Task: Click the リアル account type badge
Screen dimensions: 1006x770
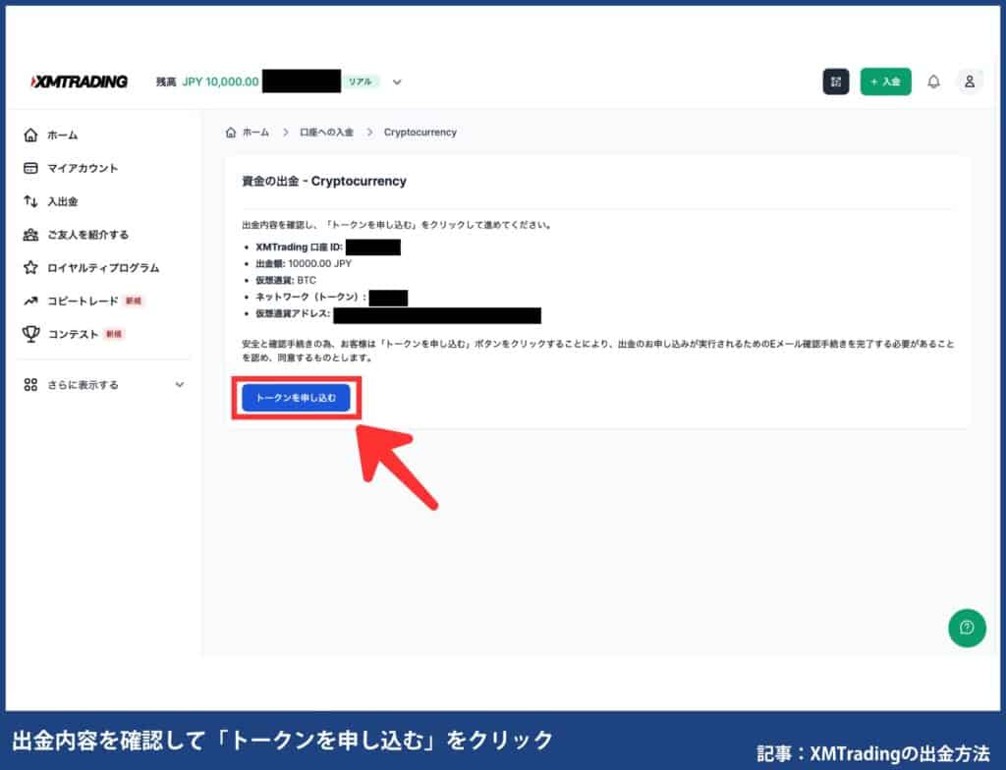Action: pos(360,82)
